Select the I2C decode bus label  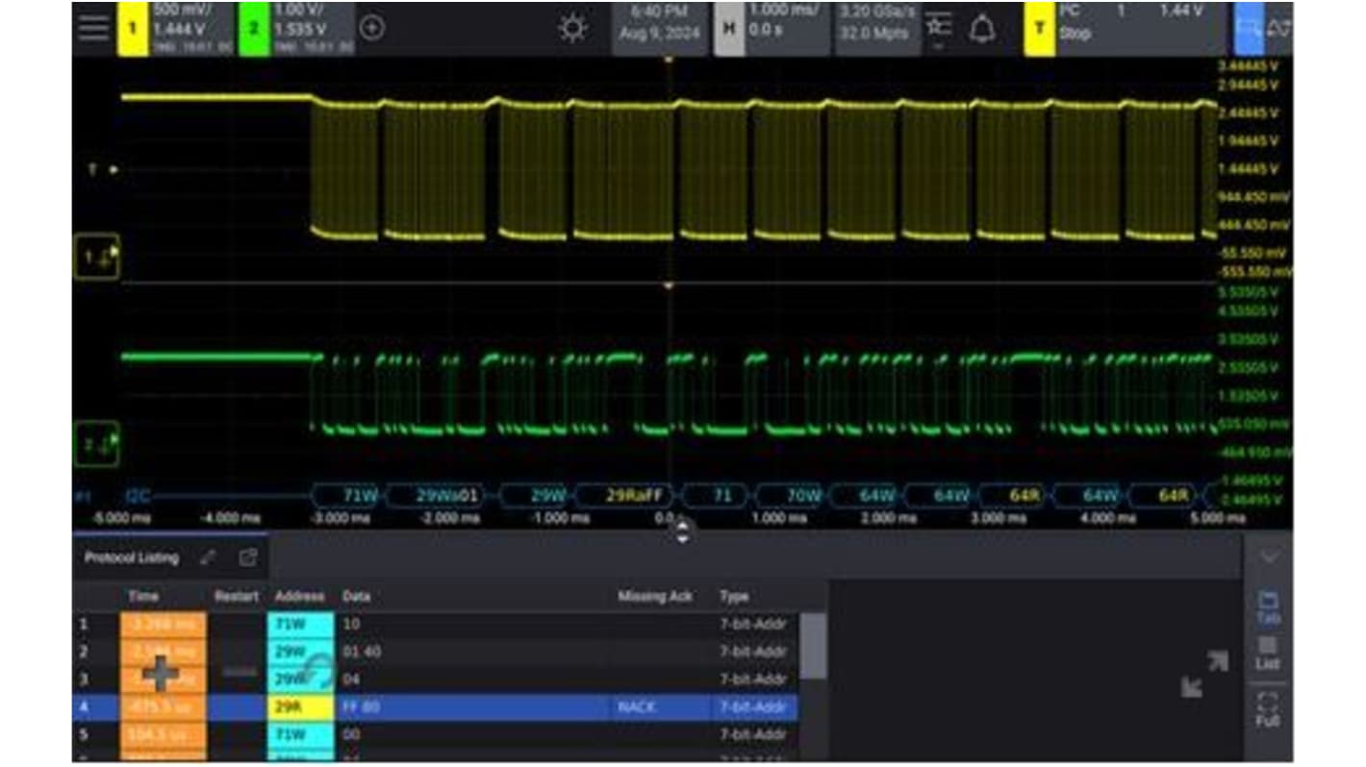[x=138, y=497]
